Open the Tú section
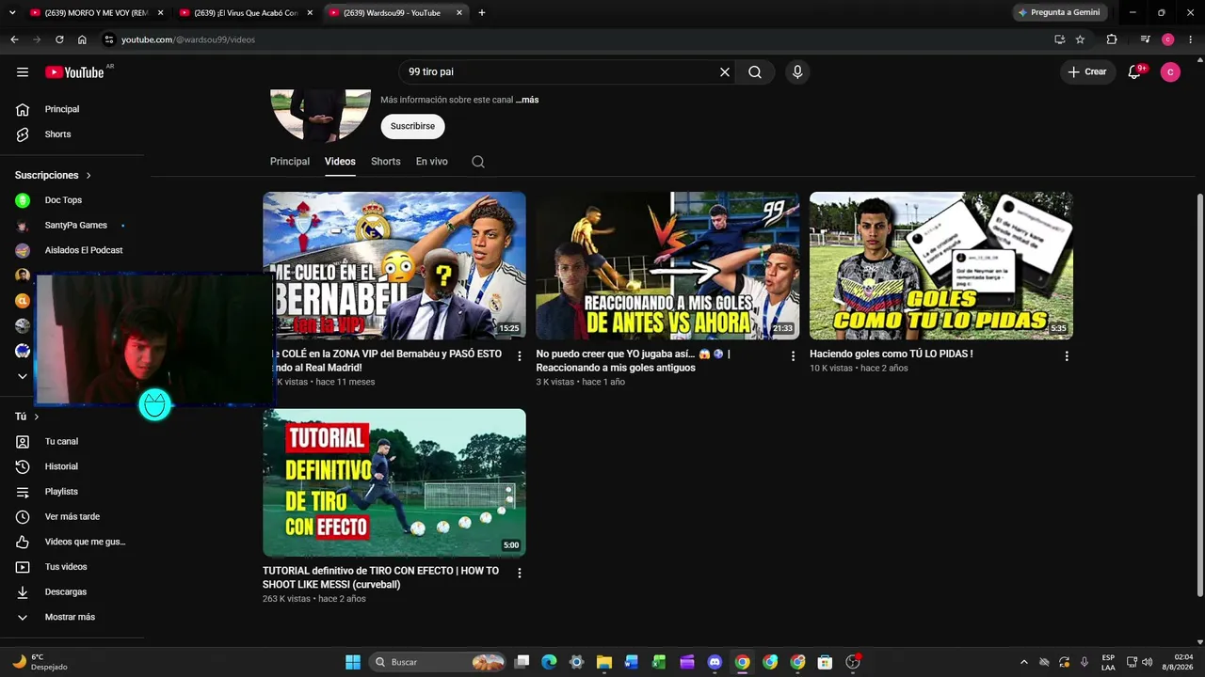This screenshot has height=677, width=1205. pos(27,417)
